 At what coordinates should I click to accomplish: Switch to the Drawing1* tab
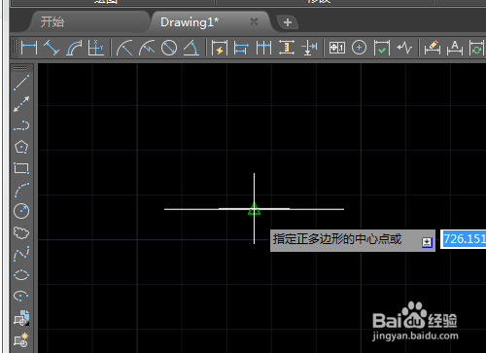190,22
